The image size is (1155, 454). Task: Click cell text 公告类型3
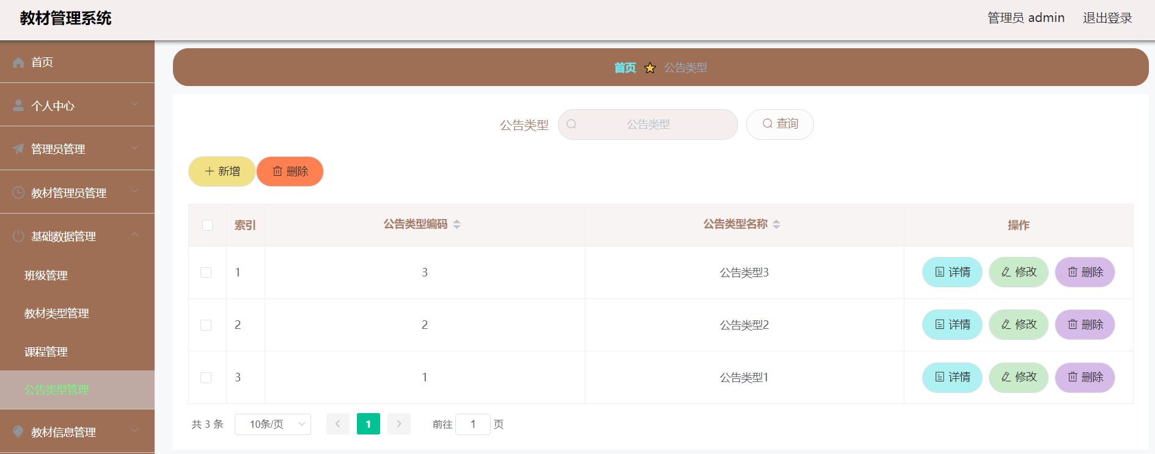click(x=744, y=272)
